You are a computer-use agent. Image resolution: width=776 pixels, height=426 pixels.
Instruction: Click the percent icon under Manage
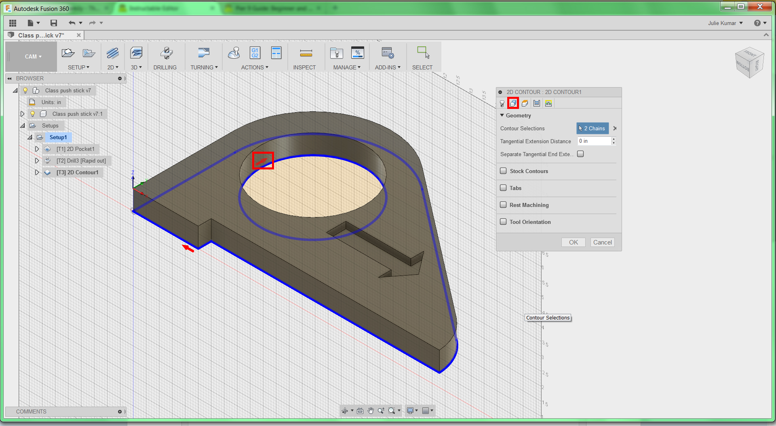pos(358,53)
